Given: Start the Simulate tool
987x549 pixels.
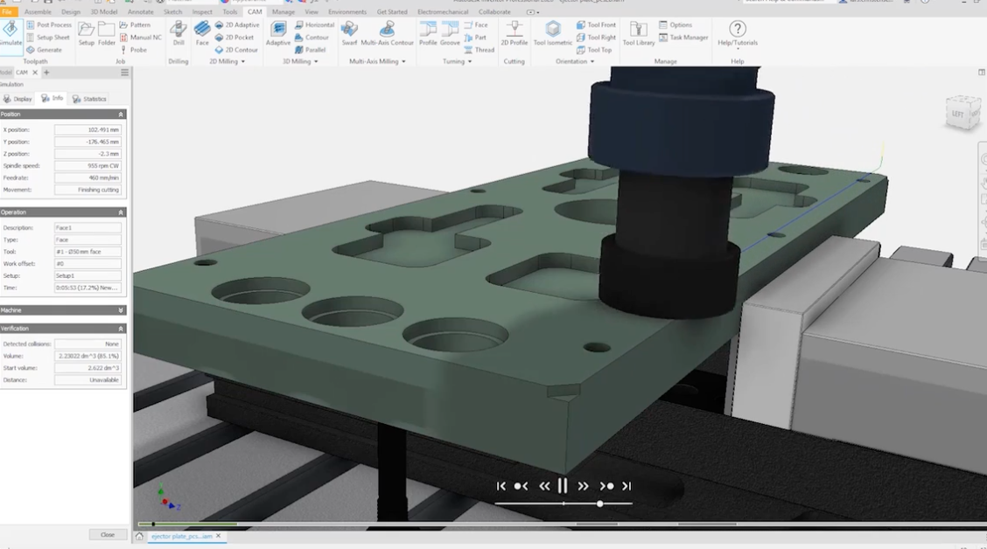Looking at the screenshot, I should pyautogui.click(x=10, y=32).
